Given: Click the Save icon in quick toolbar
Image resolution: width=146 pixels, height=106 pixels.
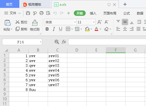Looking at the screenshot, I should 28,13.
